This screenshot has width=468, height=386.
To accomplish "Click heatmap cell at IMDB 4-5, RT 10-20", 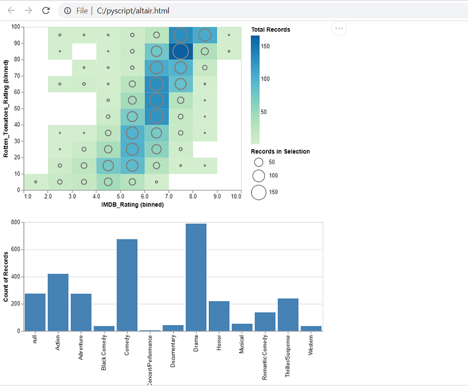I will point(108,166).
